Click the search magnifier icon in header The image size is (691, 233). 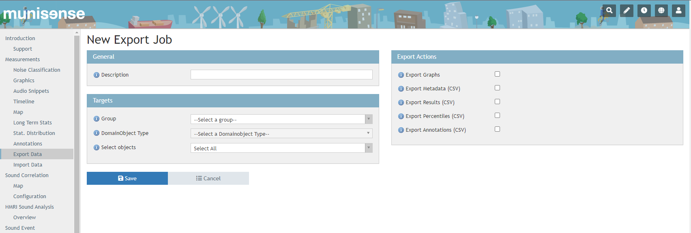pos(609,11)
